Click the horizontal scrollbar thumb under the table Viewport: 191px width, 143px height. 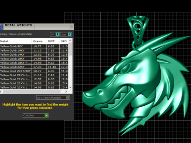31,91
